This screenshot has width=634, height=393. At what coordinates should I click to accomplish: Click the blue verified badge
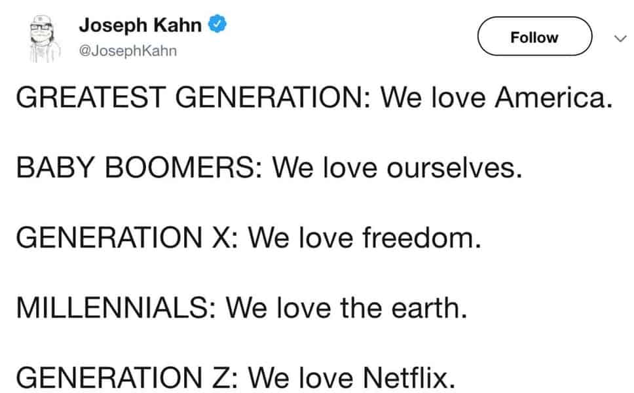pos(217,26)
